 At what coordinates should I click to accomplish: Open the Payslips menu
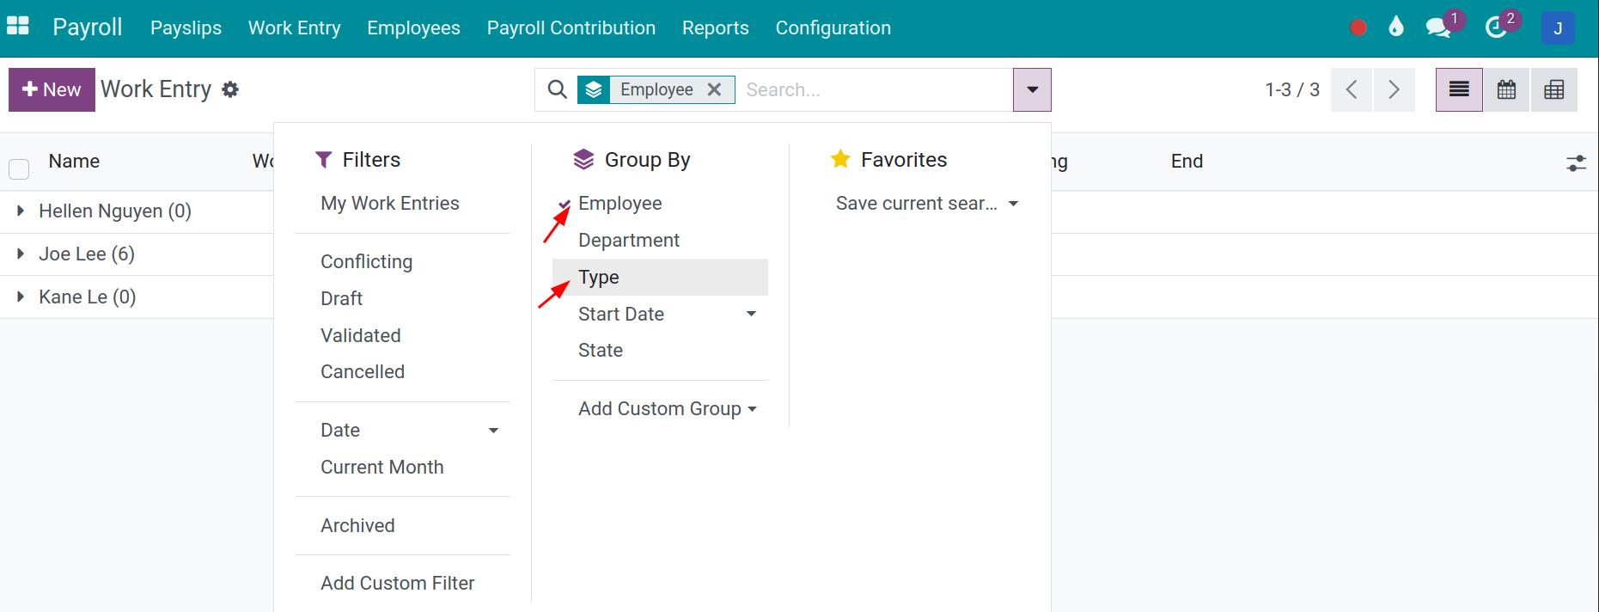pos(186,28)
